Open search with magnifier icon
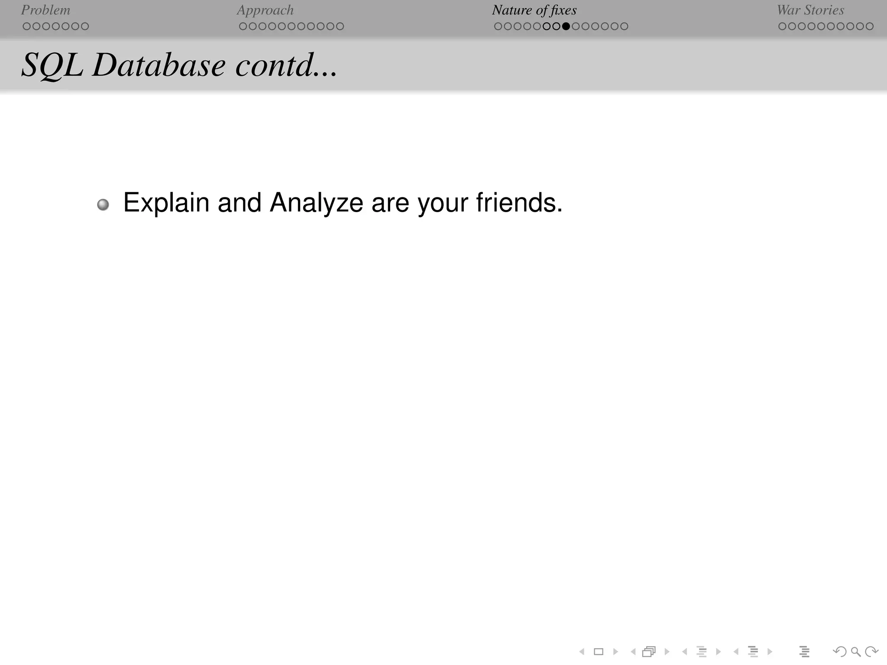The height and width of the screenshot is (665, 887). [x=856, y=652]
